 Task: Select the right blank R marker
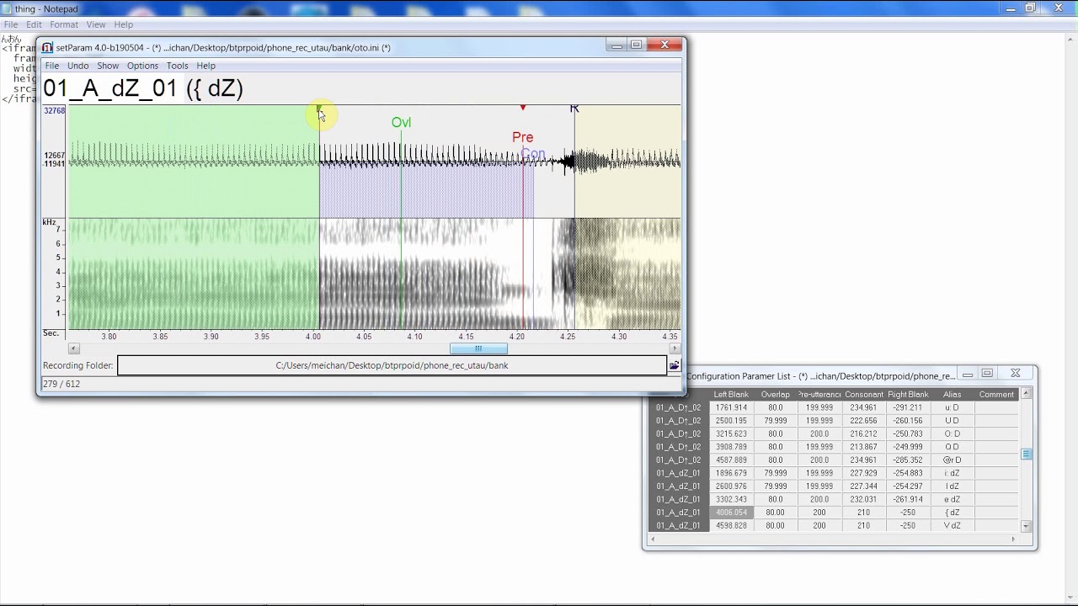tap(574, 109)
